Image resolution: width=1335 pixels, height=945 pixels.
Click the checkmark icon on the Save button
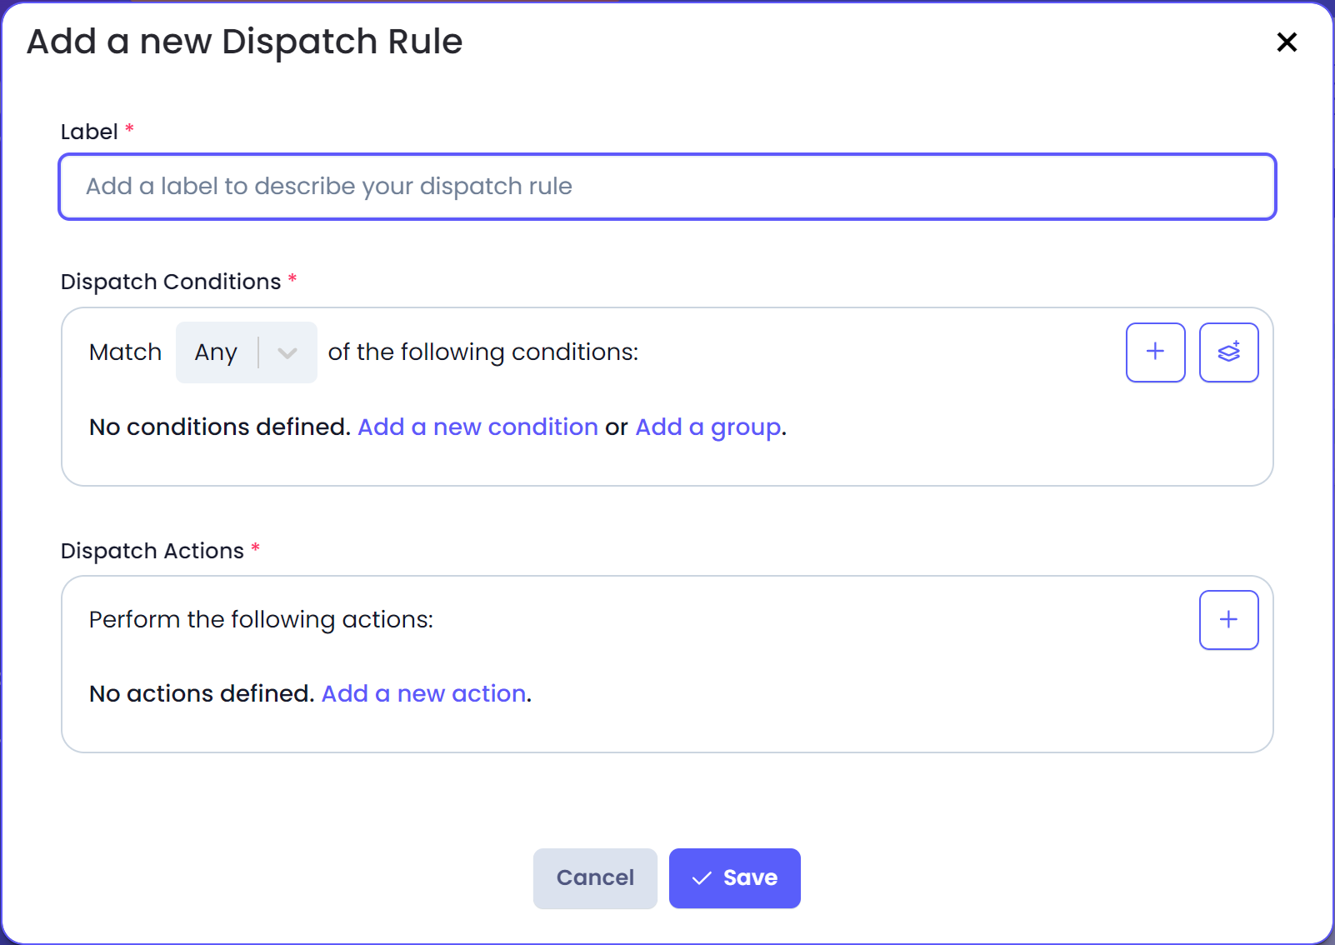click(702, 877)
